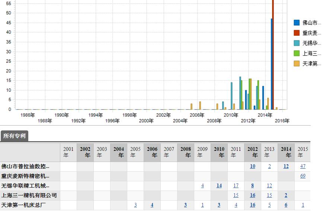Image resolution: width=323 pixels, height=214 pixels.
Task: Select the 佛山市普拉迪数控 row label
Action: click(x=25, y=166)
